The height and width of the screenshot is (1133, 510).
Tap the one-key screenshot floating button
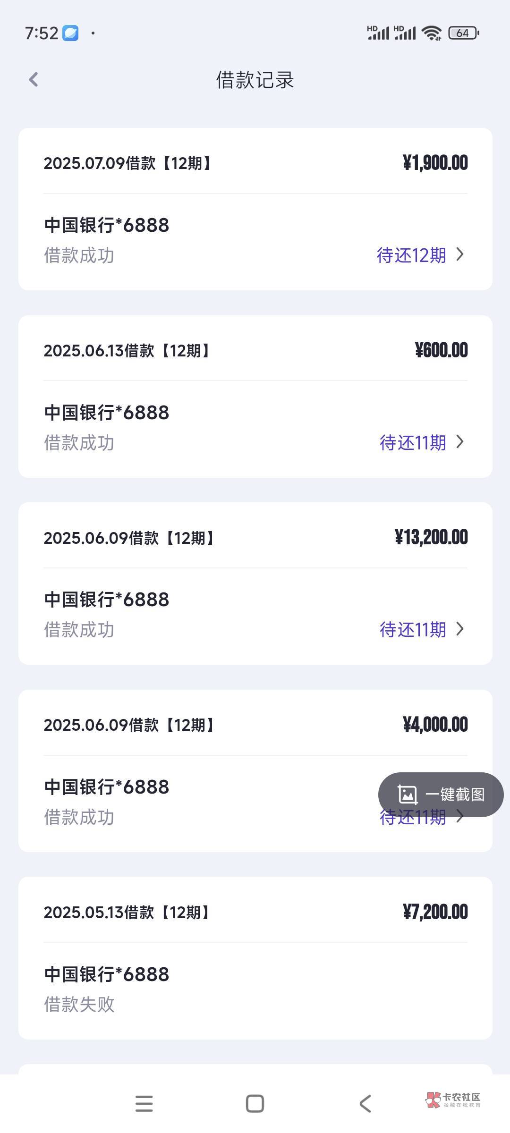(441, 795)
